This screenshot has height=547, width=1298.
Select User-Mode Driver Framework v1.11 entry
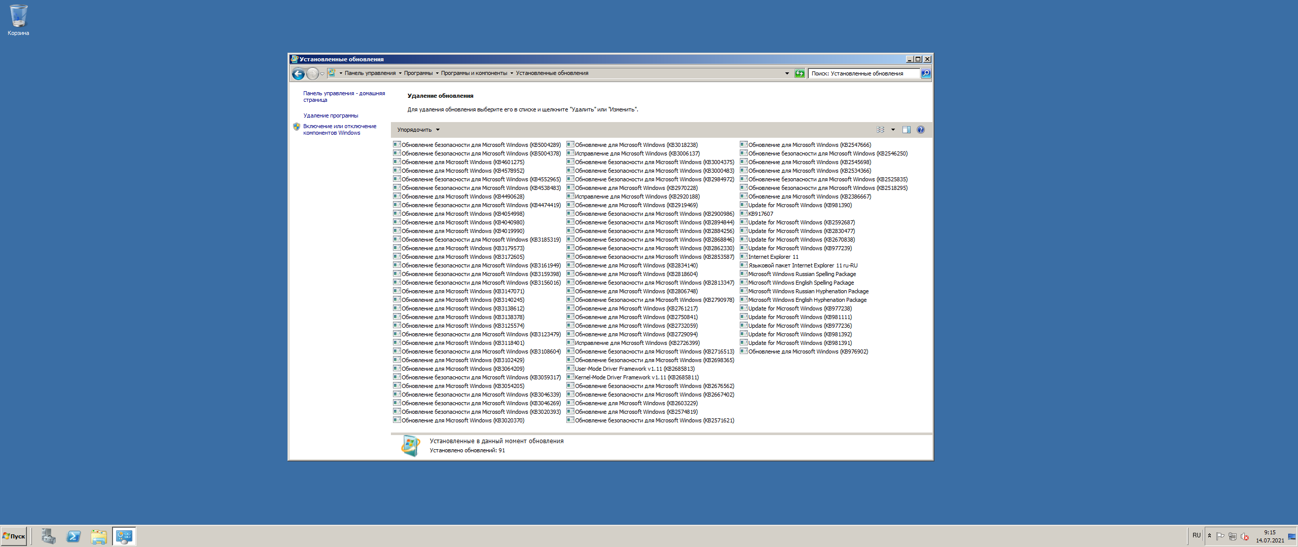(631, 369)
